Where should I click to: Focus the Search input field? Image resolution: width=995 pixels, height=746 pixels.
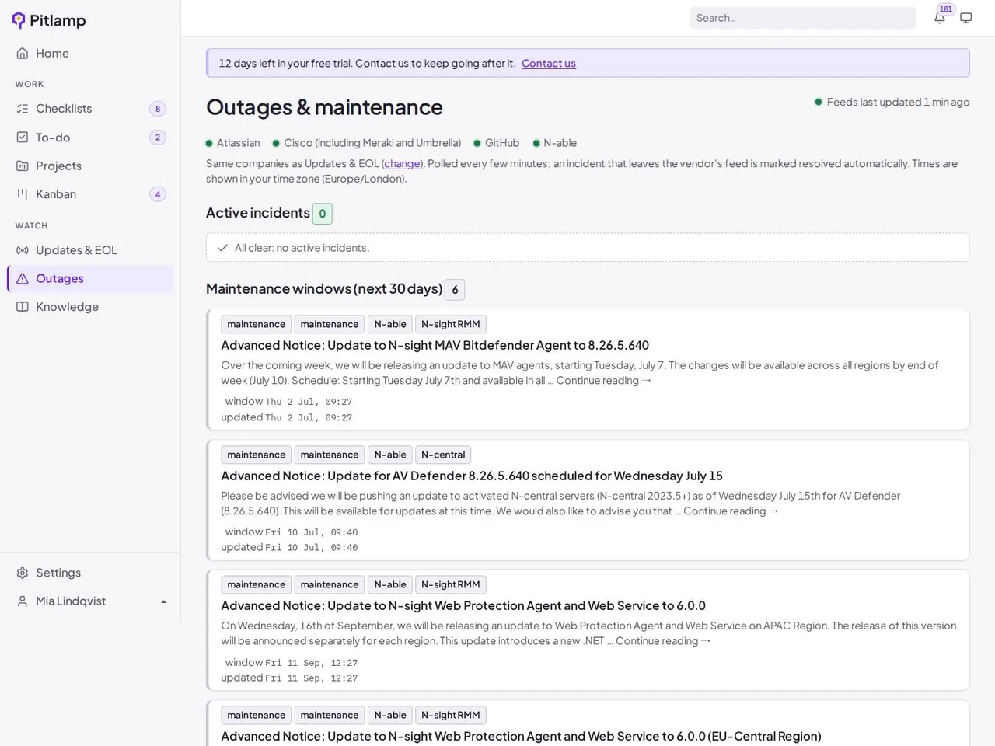[x=803, y=18]
